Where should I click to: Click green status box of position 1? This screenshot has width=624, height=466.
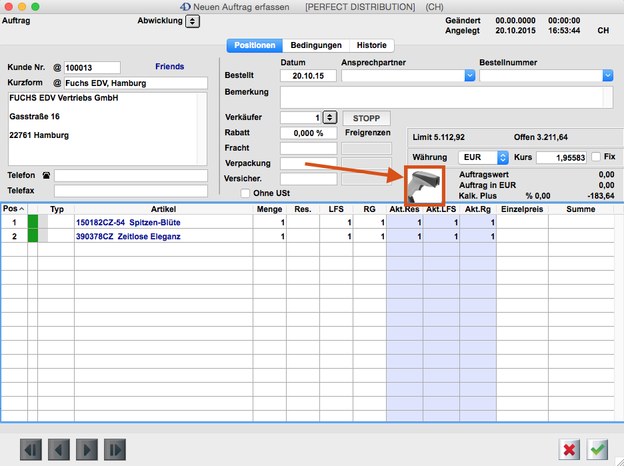pyautogui.click(x=33, y=222)
